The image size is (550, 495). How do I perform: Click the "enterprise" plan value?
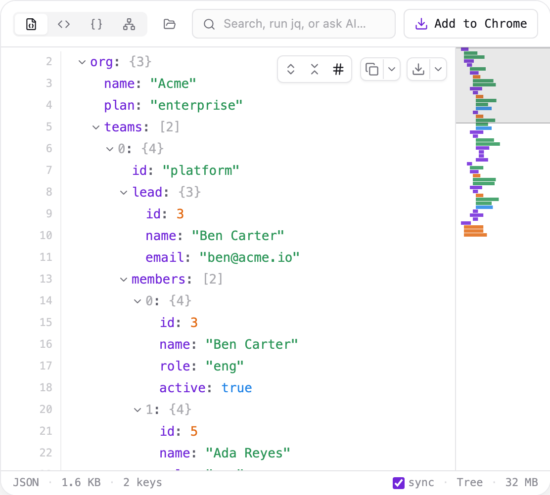pyautogui.click(x=196, y=105)
